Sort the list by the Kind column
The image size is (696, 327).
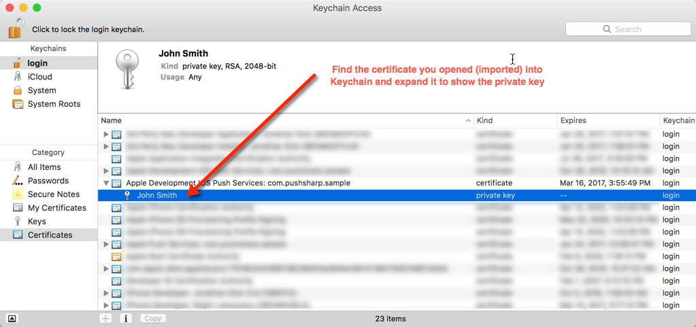516,120
